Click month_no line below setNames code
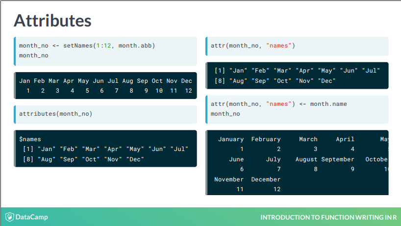The height and width of the screenshot is (226, 401). pyautogui.click(x=33, y=55)
